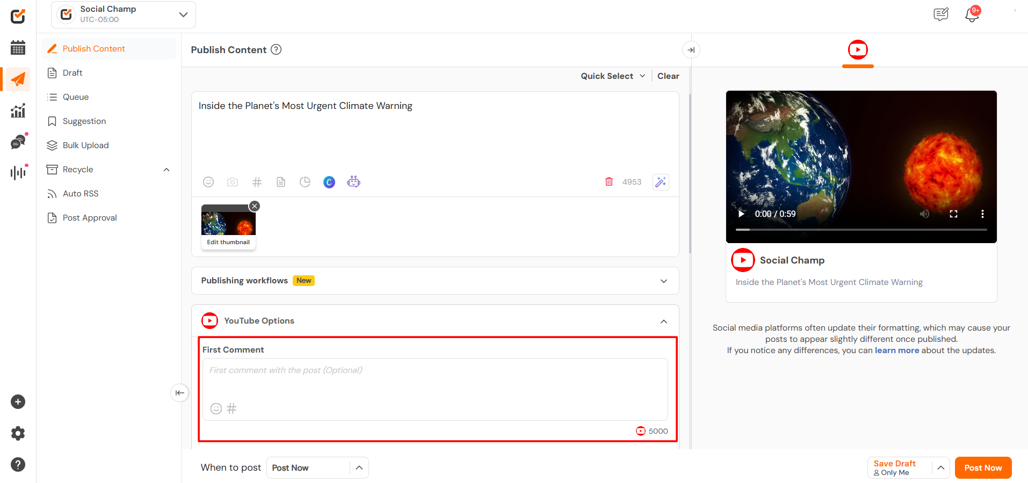Go to Bulk Upload in side menu
This screenshot has height=483, width=1028.
[85, 145]
